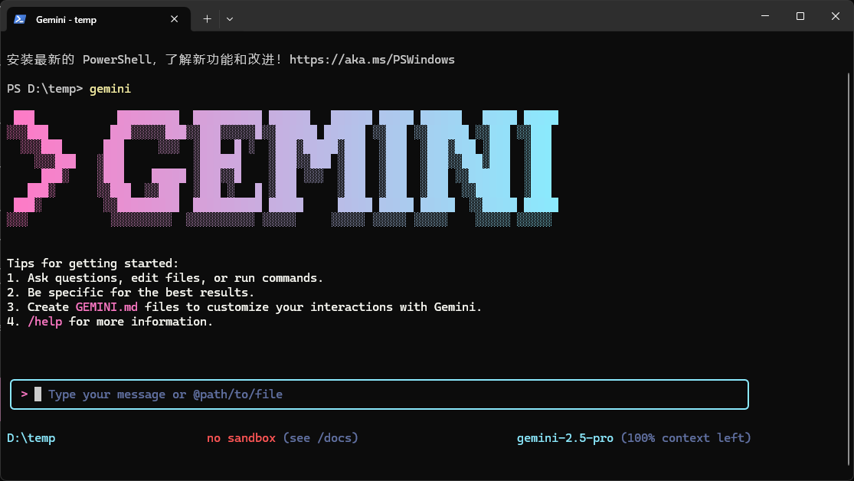The image size is (854, 481).
Task: Click the PowerShell icon in the tab
Action: [x=20, y=19]
